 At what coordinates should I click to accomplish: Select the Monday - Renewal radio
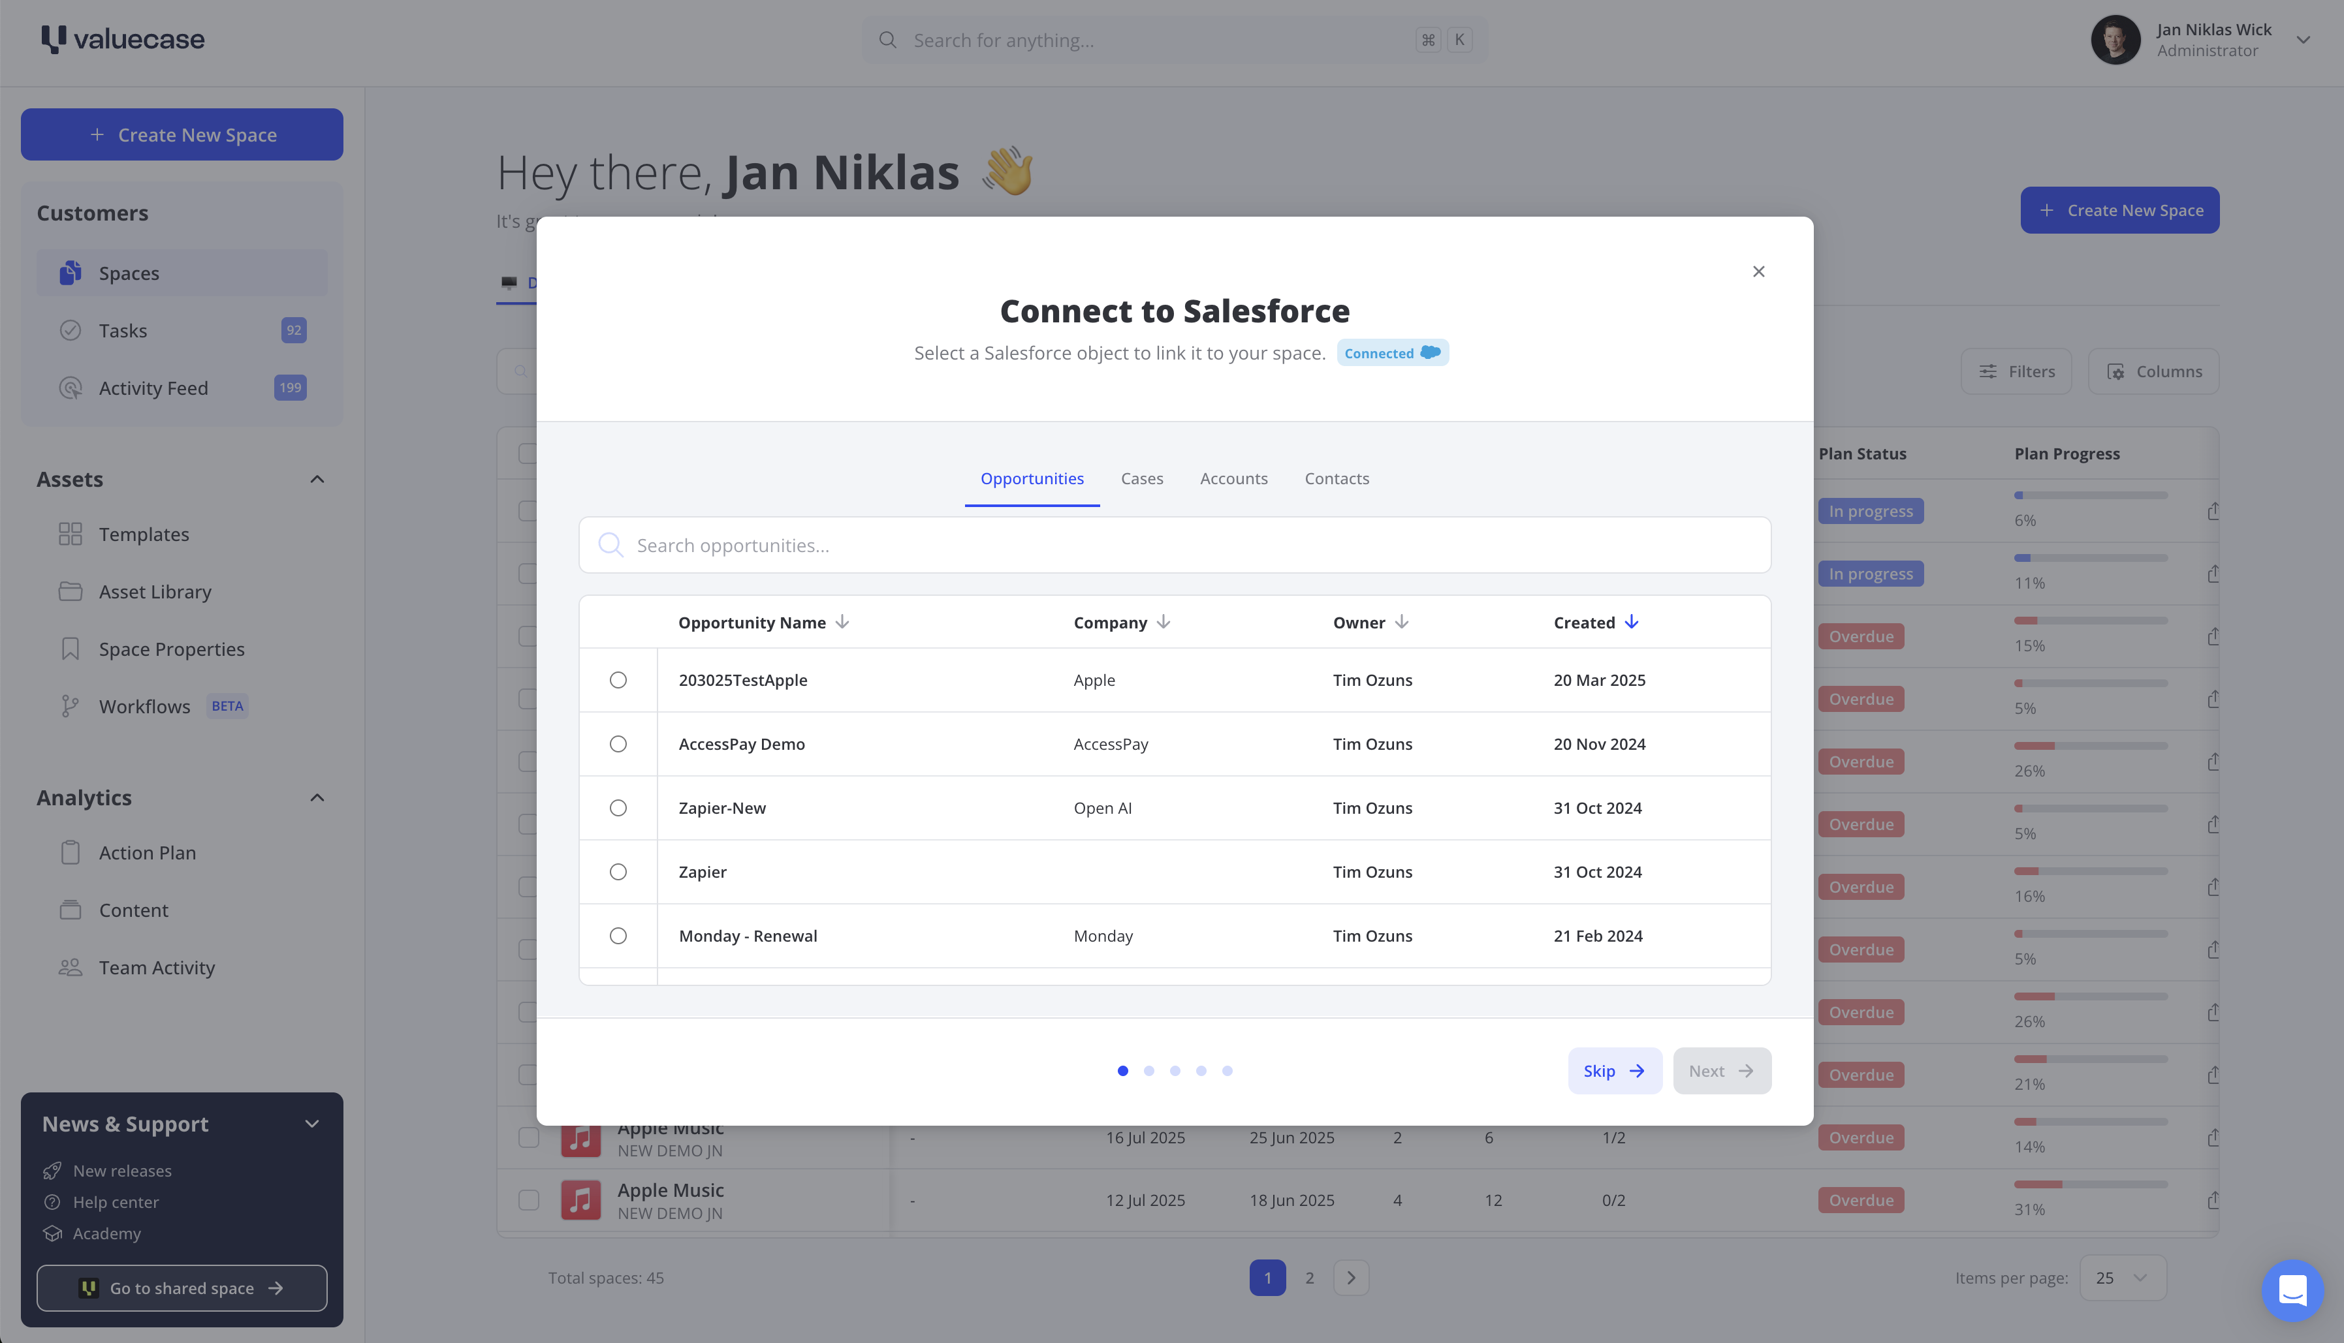pyautogui.click(x=618, y=936)
